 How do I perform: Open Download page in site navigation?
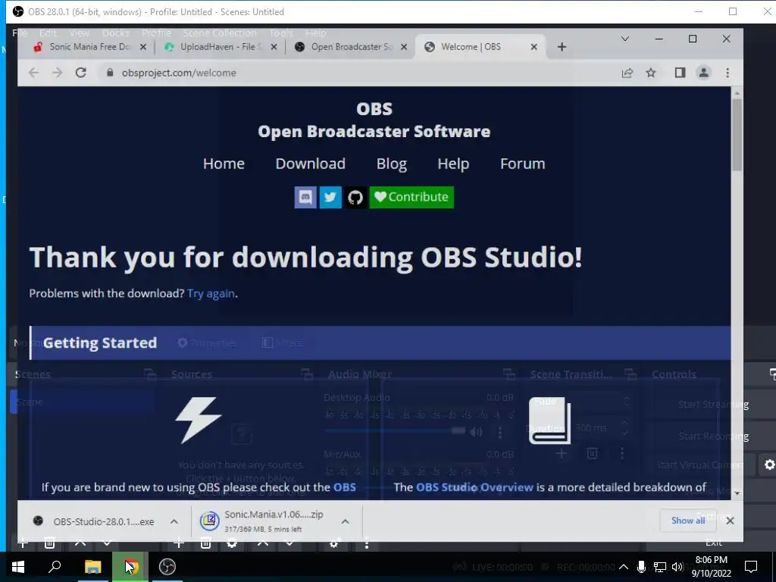(310, 164)
